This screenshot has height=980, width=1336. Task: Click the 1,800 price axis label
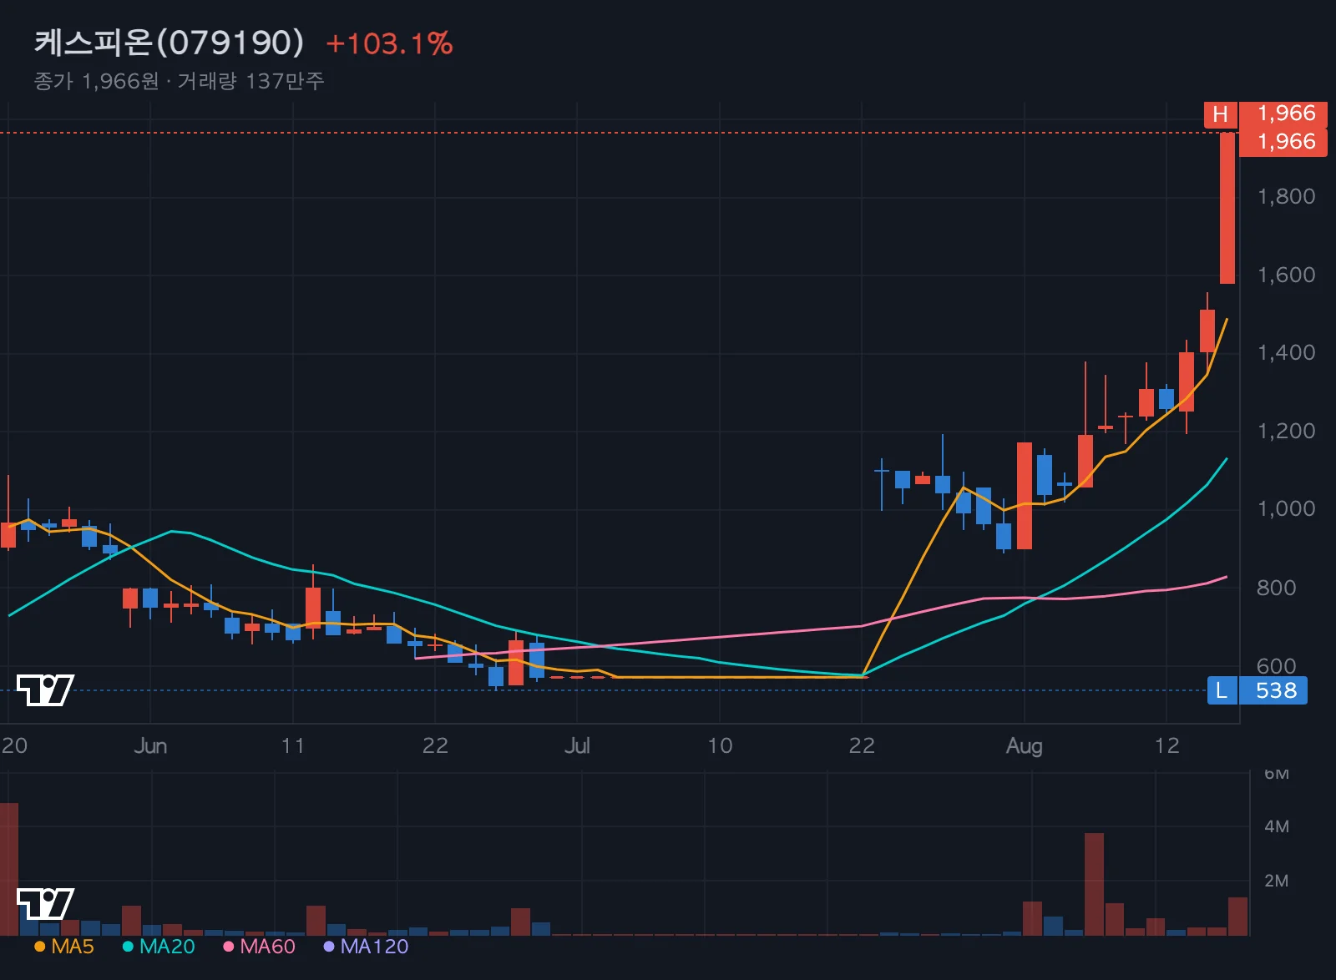(x=1286, y=196)
